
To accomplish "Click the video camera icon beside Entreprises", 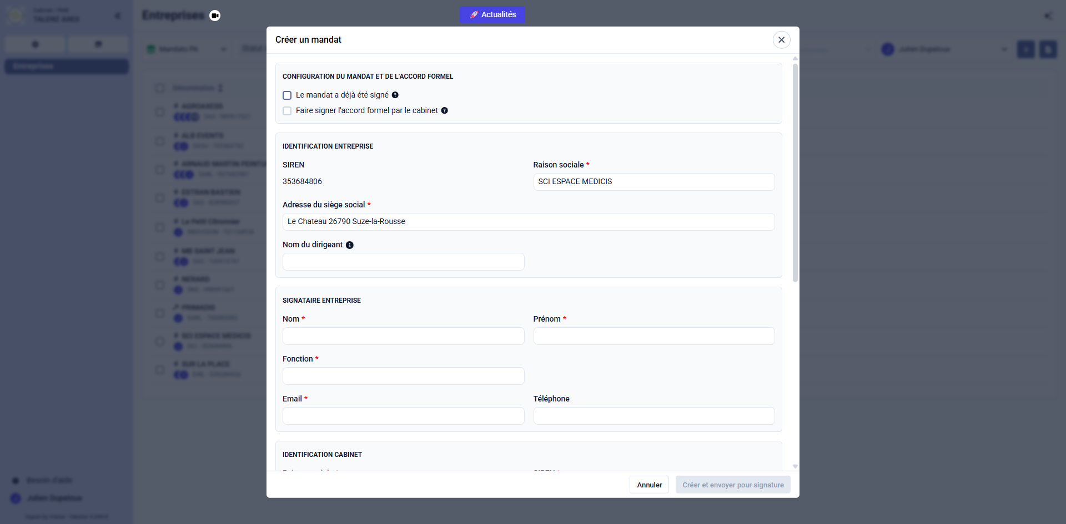I will (215, 16).
